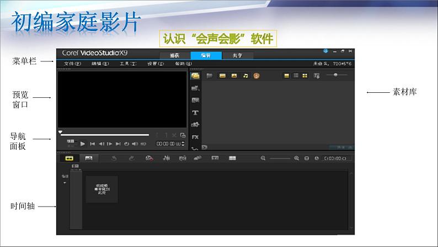Viewport: 438px width, 247px height.
Task: Click the mark-in bracket button
Action: tap(157, 135)
